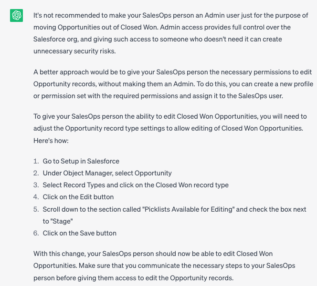Viewport: 317px width, 286px height.
Task: Click the 'Click on the Save button' step
Action: tap(79, 233)
